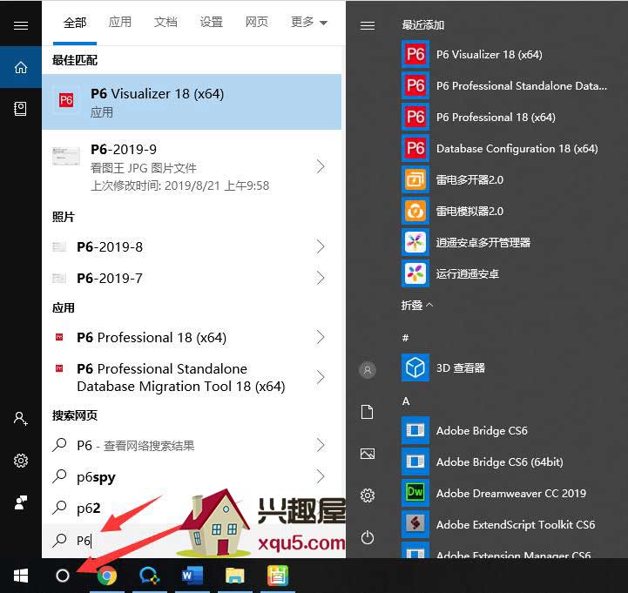This screenshot has height=593, width=628.
Task: Open the orange calendar app on taskbar
Action: coord(278,576)
